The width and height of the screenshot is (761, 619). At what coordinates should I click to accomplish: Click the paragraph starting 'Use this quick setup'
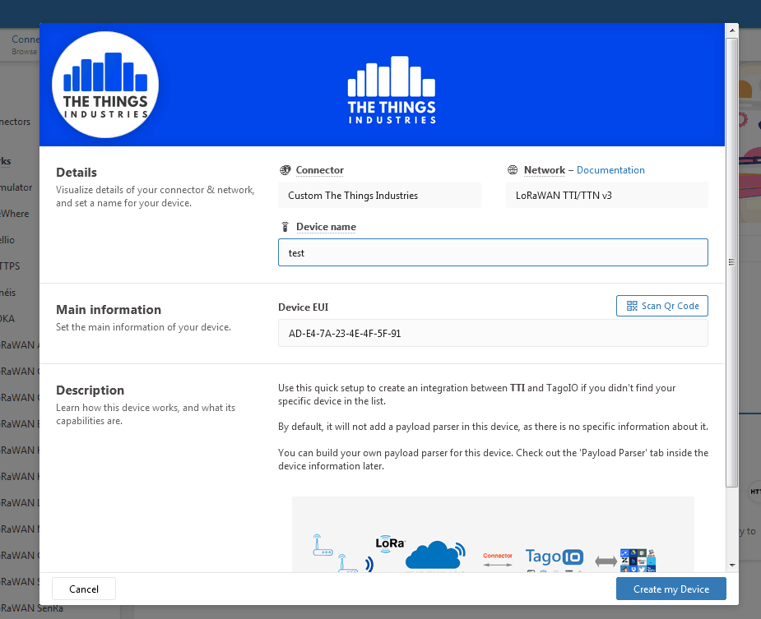coord(477,395)
